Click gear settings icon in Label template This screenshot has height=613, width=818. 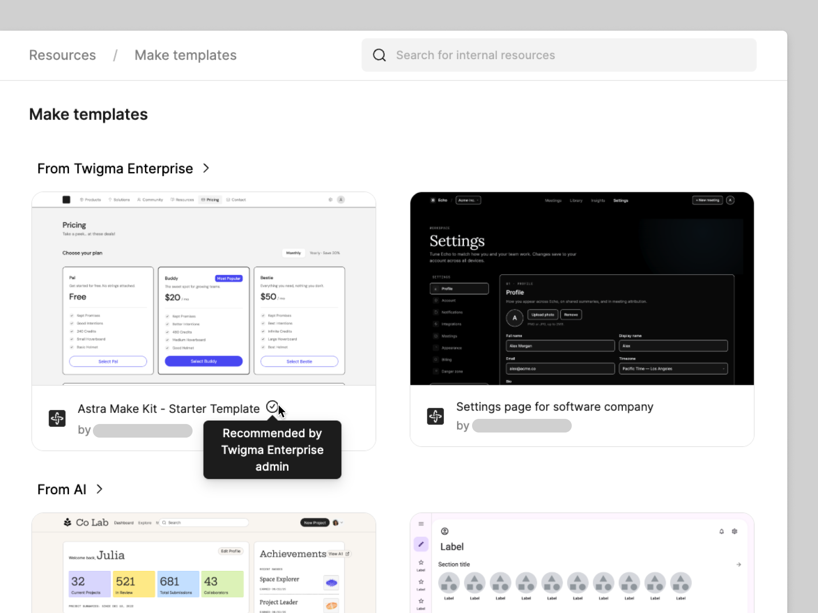734,531
